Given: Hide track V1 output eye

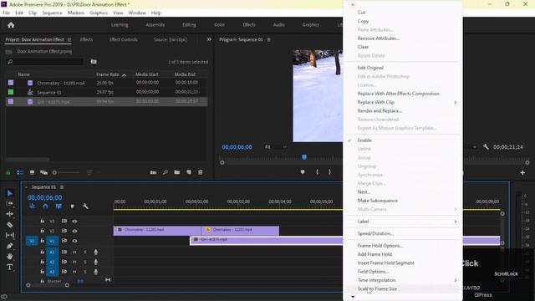Looking at the screenshot, I should point(74,241).
